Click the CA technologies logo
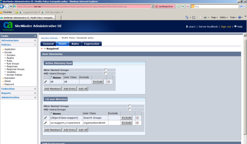The height and width of the screenshot is (144, 247). [8, 26]
